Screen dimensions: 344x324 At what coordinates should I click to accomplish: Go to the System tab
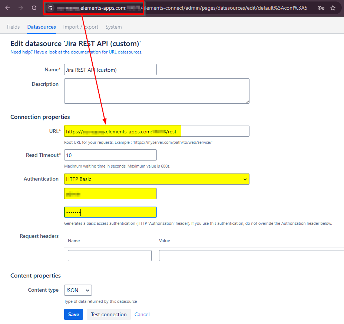[113, 27]
